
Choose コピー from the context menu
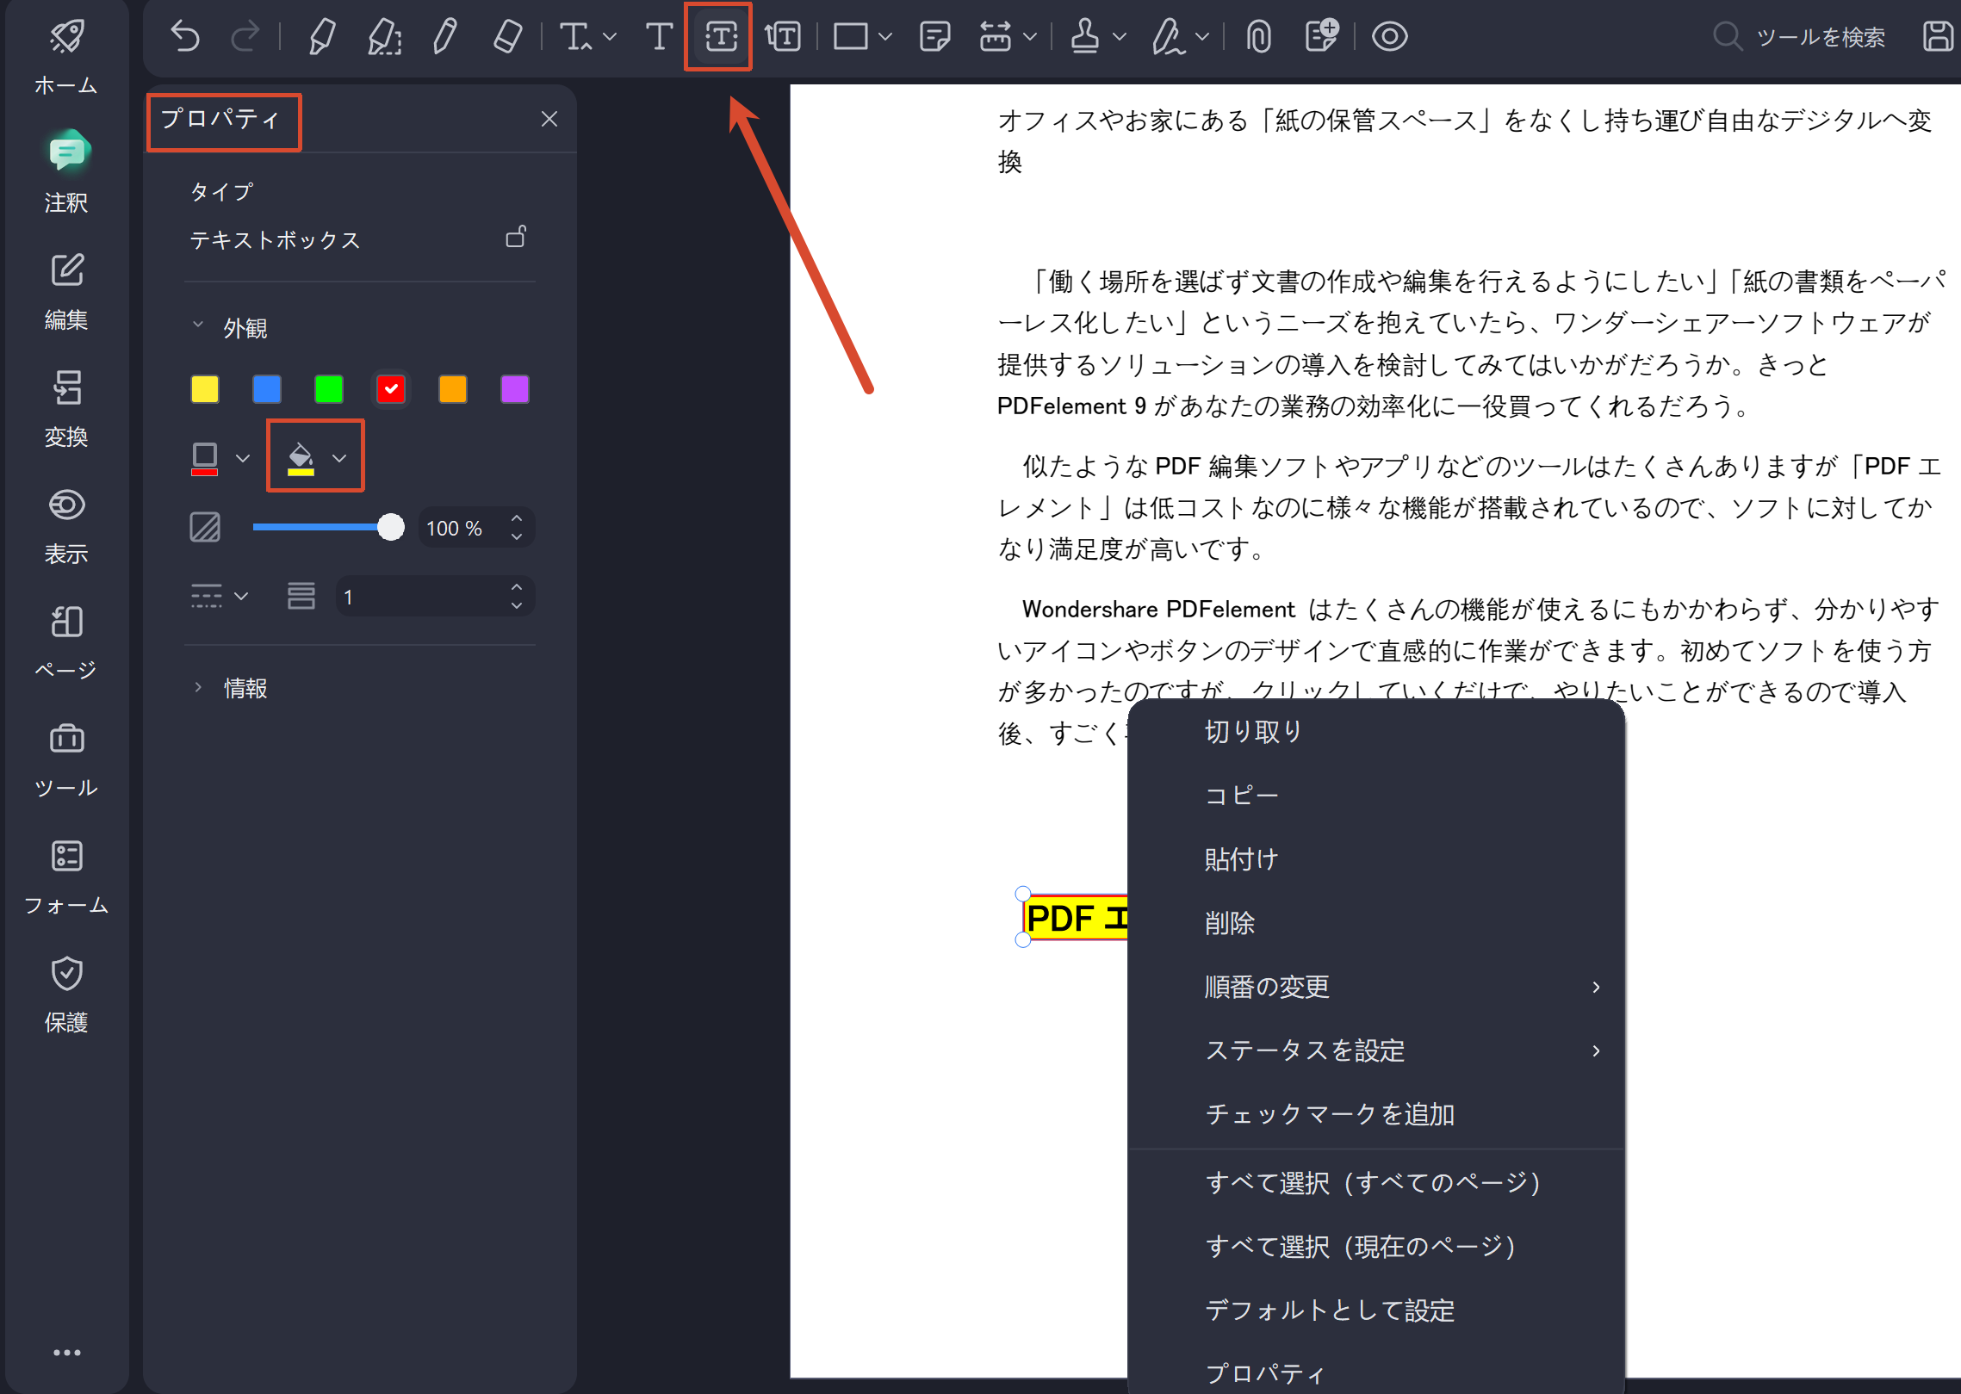[1375, 795]
